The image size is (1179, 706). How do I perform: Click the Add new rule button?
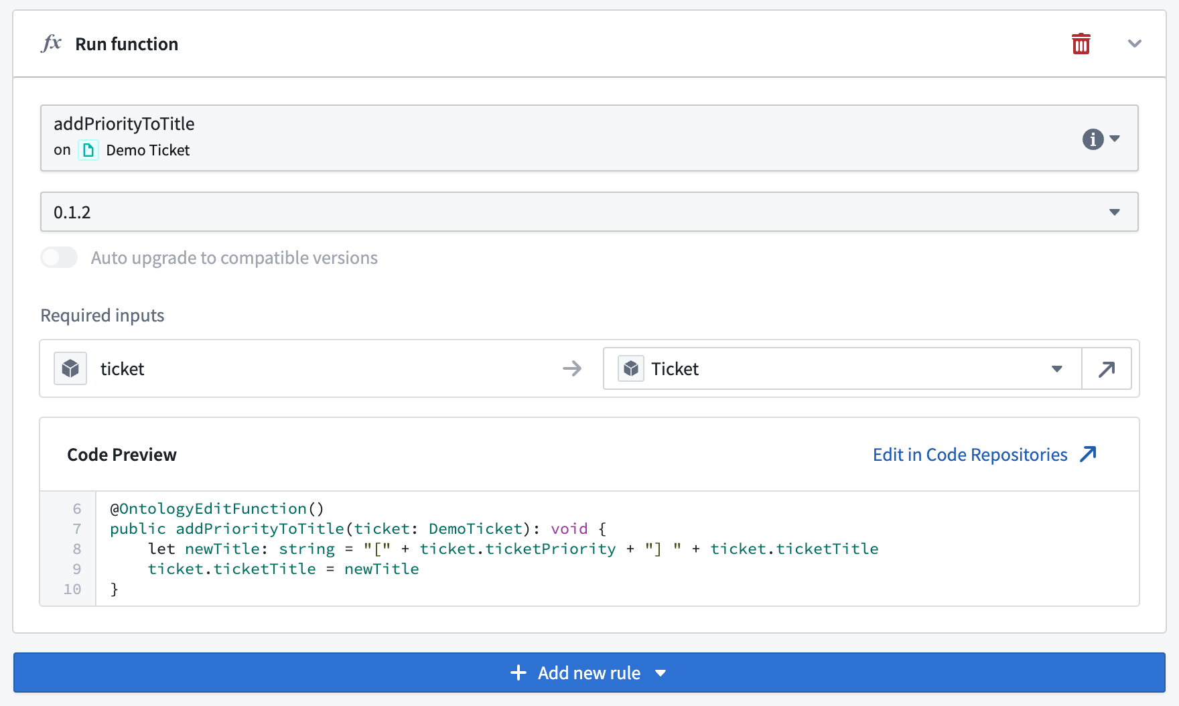576,673
